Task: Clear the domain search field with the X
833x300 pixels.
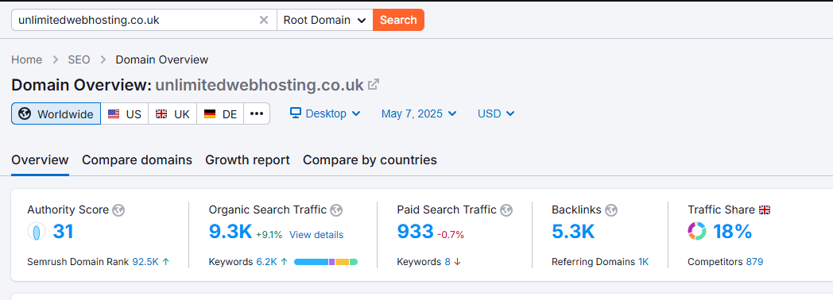Action: click(x=264, y=20)
